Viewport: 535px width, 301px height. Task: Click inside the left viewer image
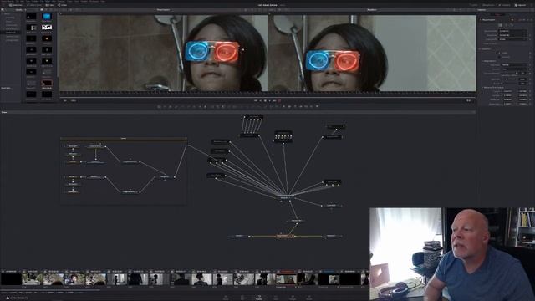pos(163,53)
